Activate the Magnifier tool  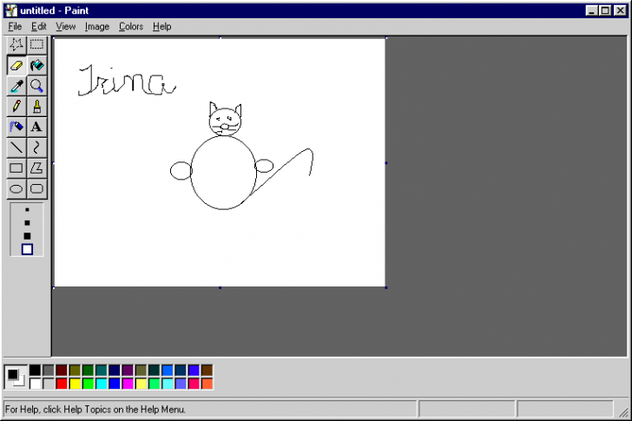[x=36, y=86]
